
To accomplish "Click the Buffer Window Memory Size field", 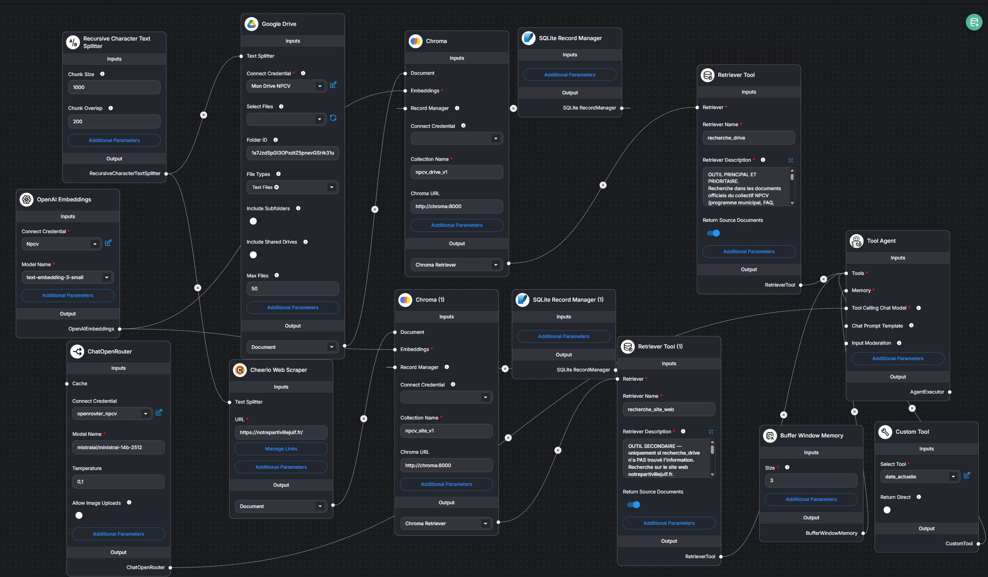I will point(811,480).
